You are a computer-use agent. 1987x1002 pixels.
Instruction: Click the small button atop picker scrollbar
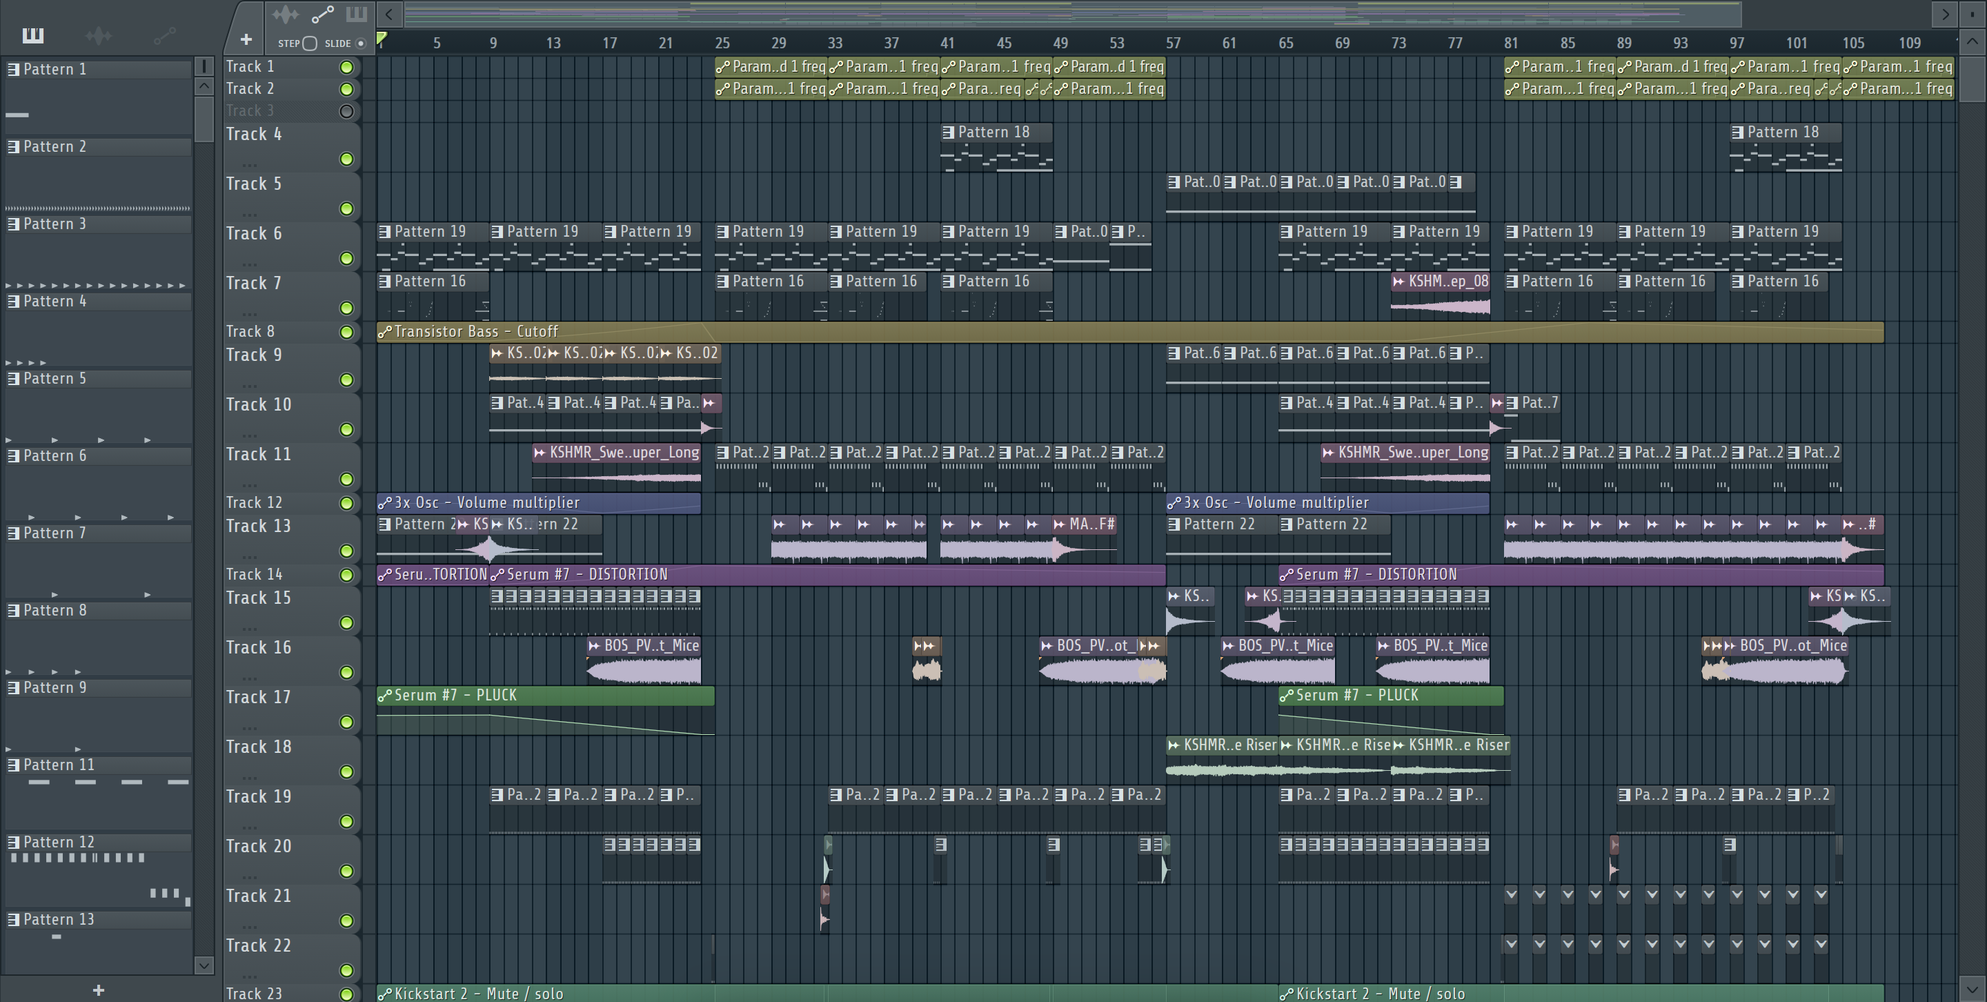(204, 66)
